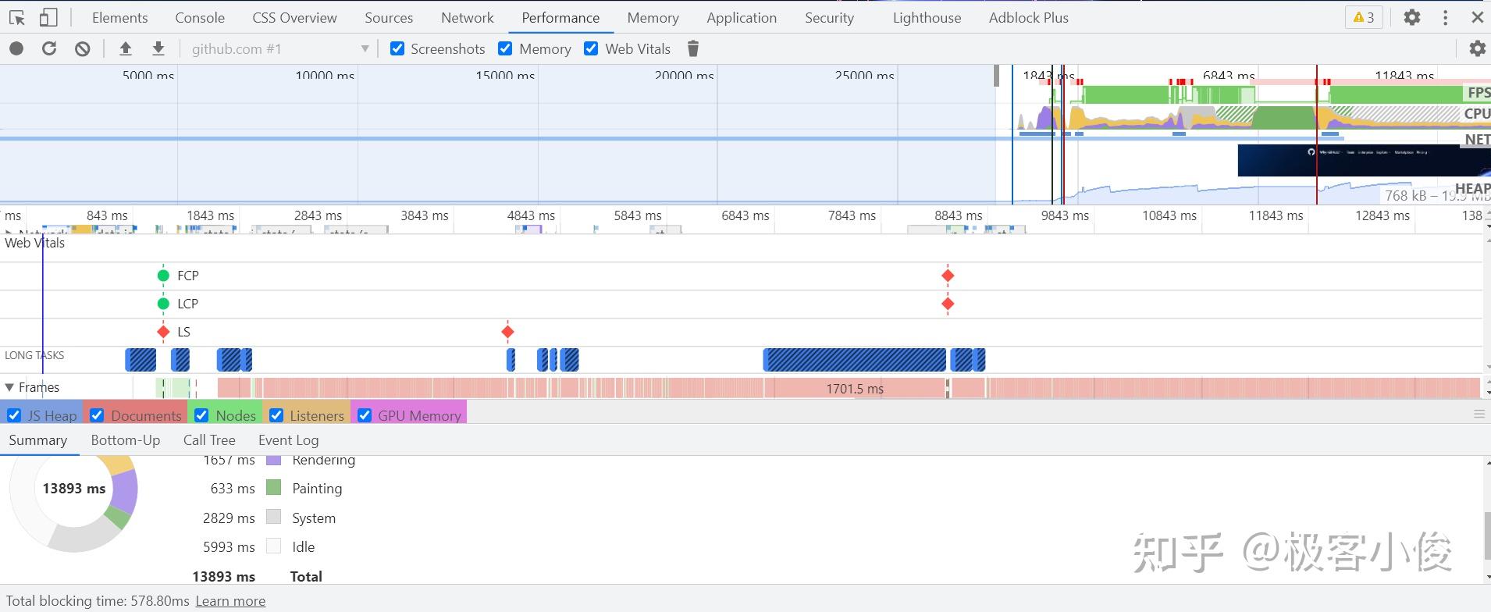Disable the Screenshots checkbox

397,48
